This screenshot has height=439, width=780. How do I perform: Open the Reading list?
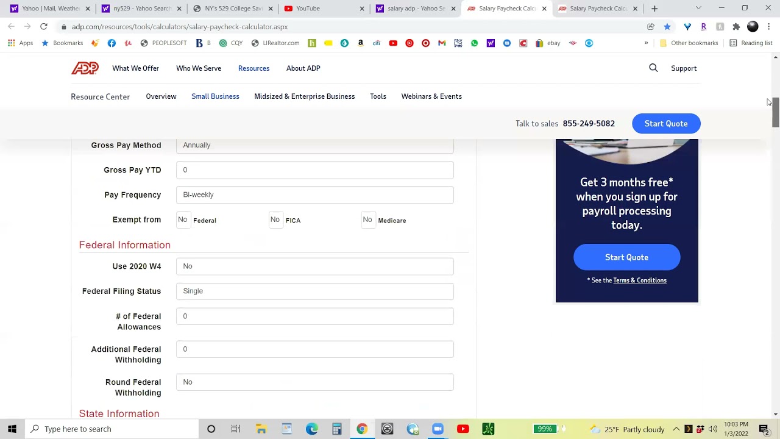[751, 43]
